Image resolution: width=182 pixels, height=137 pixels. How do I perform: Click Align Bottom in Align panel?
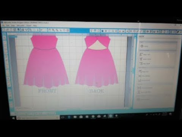[144, 80]
